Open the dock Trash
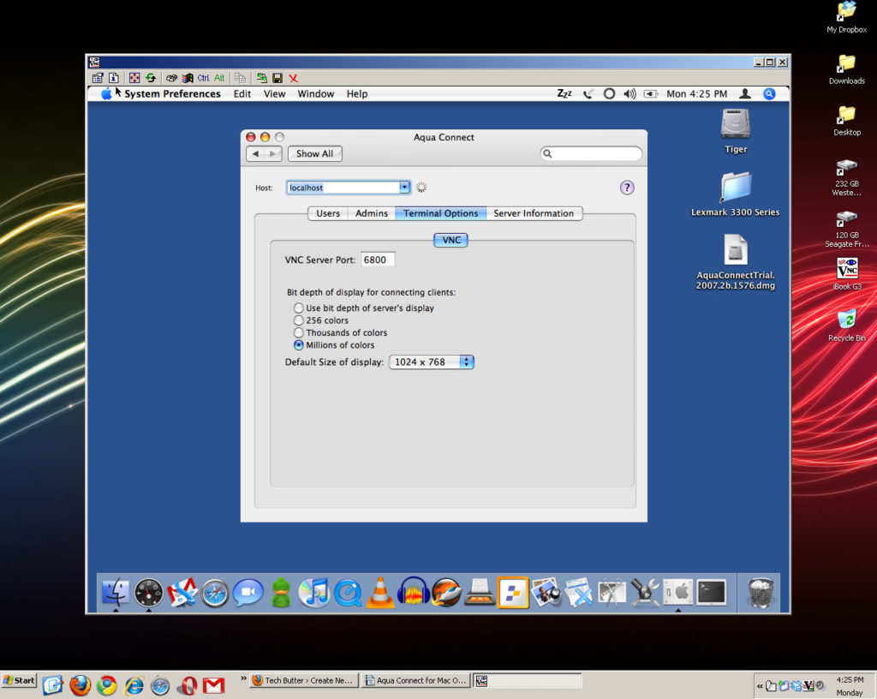877x699 pixels. [761, 592]
